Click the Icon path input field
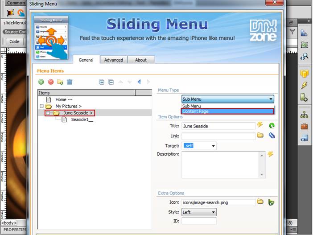 pyautogui.click(x=218, y=202)
